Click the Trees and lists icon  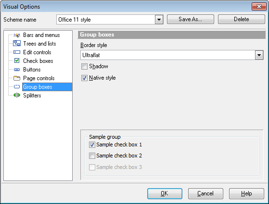tap(17, 43)
